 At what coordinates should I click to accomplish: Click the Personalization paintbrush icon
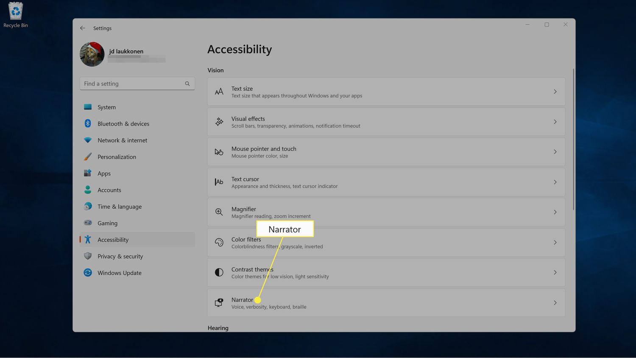[x=88, y=157]
